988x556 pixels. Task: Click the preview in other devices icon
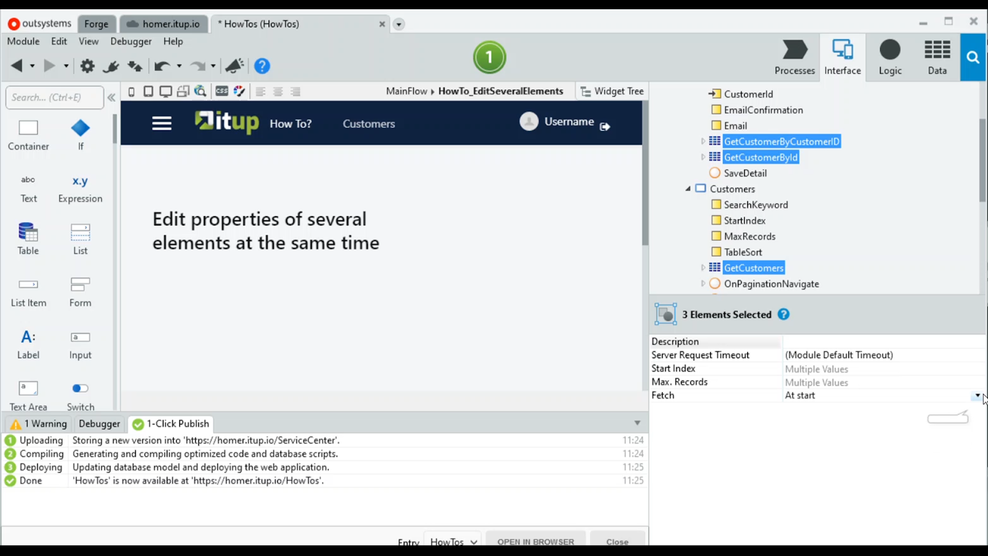click(183, 91)
